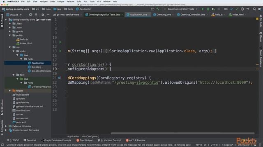Click the locate-in-project-view target icon
263x147 pixels.
30,15
